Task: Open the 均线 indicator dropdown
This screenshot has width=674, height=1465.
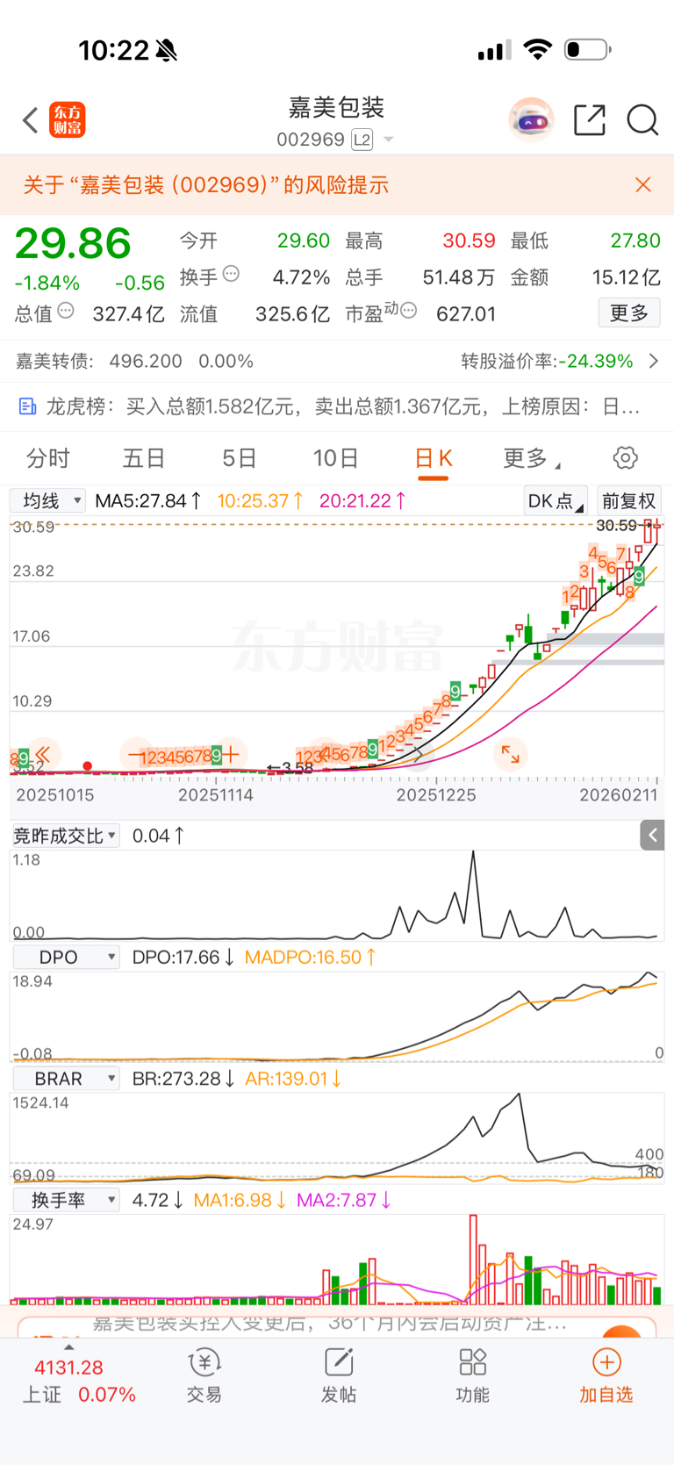Action: click(x=47, y=500)
